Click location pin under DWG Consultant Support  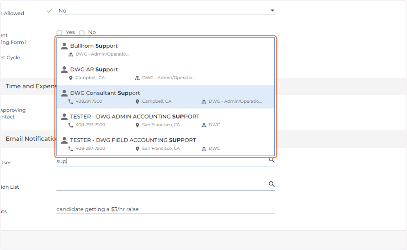(x=137, y=101)
